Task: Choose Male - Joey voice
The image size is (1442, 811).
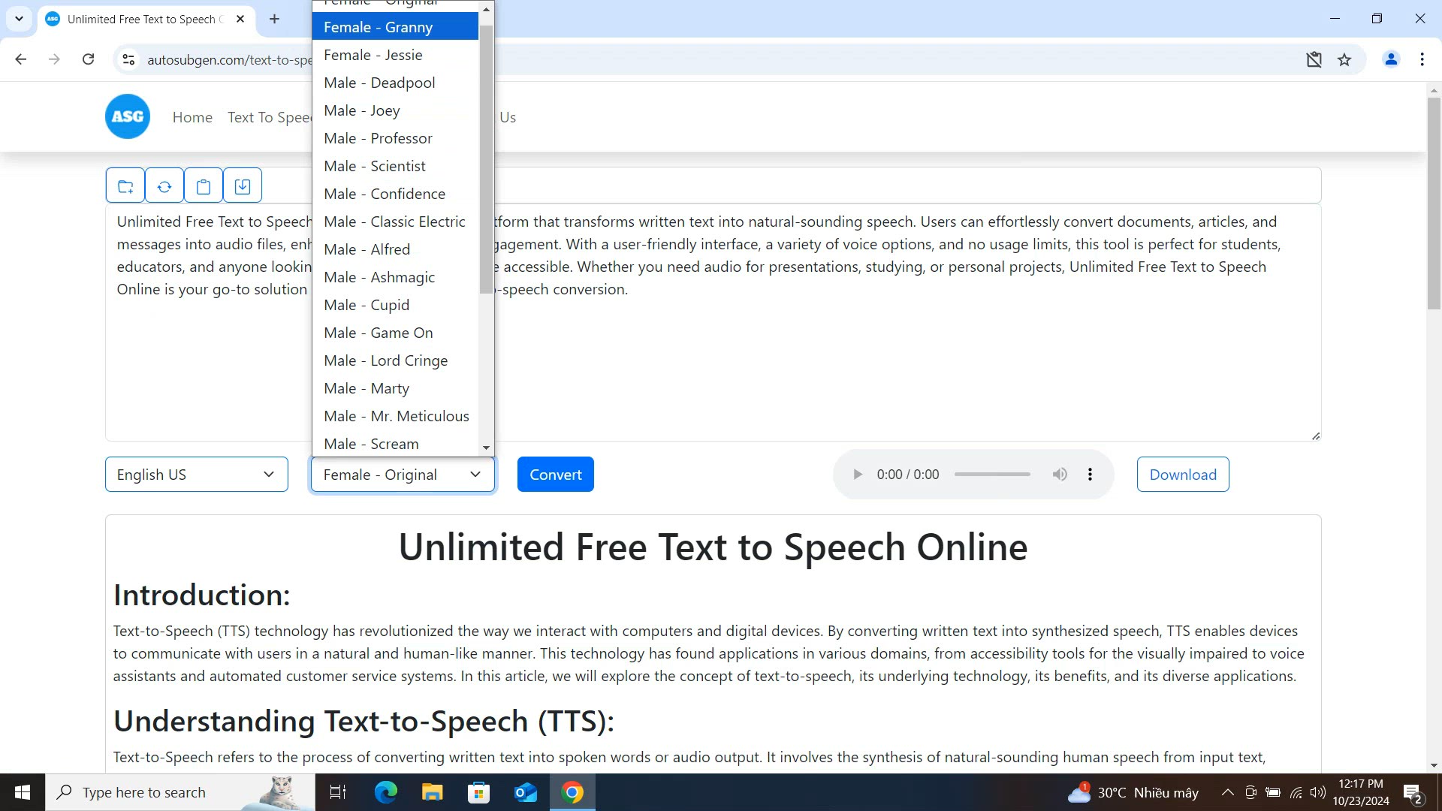Action: (395, 110)
